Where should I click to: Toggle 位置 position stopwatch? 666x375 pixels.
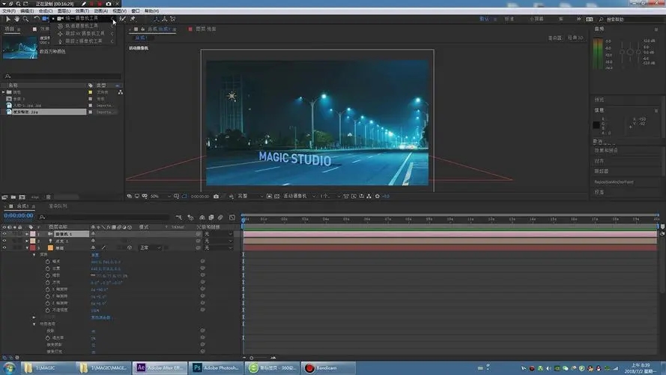click(x=48, y=268)
